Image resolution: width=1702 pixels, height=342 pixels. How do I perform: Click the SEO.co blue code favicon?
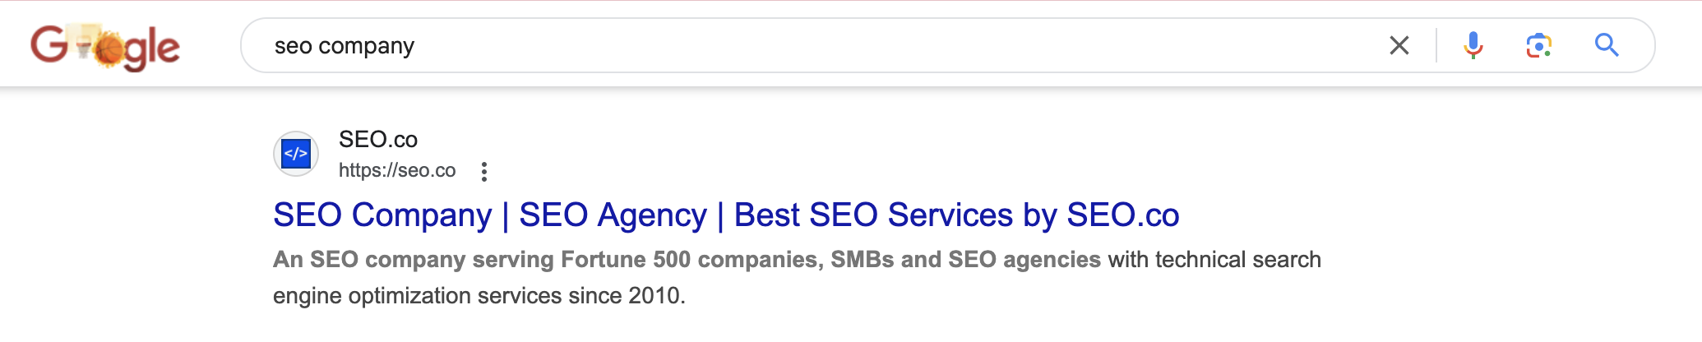296,154
